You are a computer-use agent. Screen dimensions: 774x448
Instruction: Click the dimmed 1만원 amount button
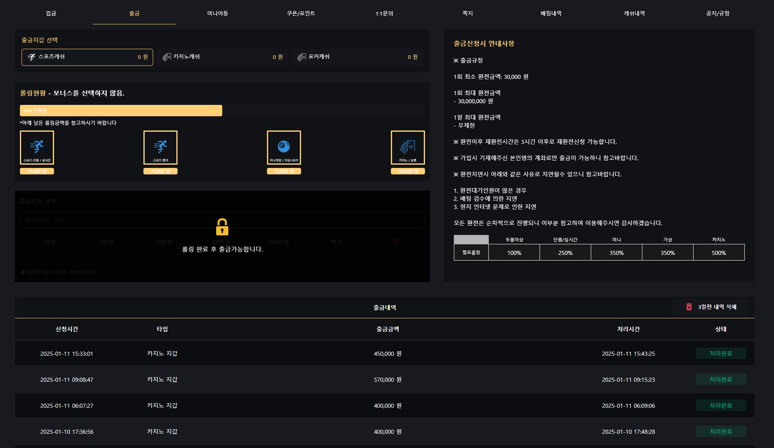[x=48, y=242]
